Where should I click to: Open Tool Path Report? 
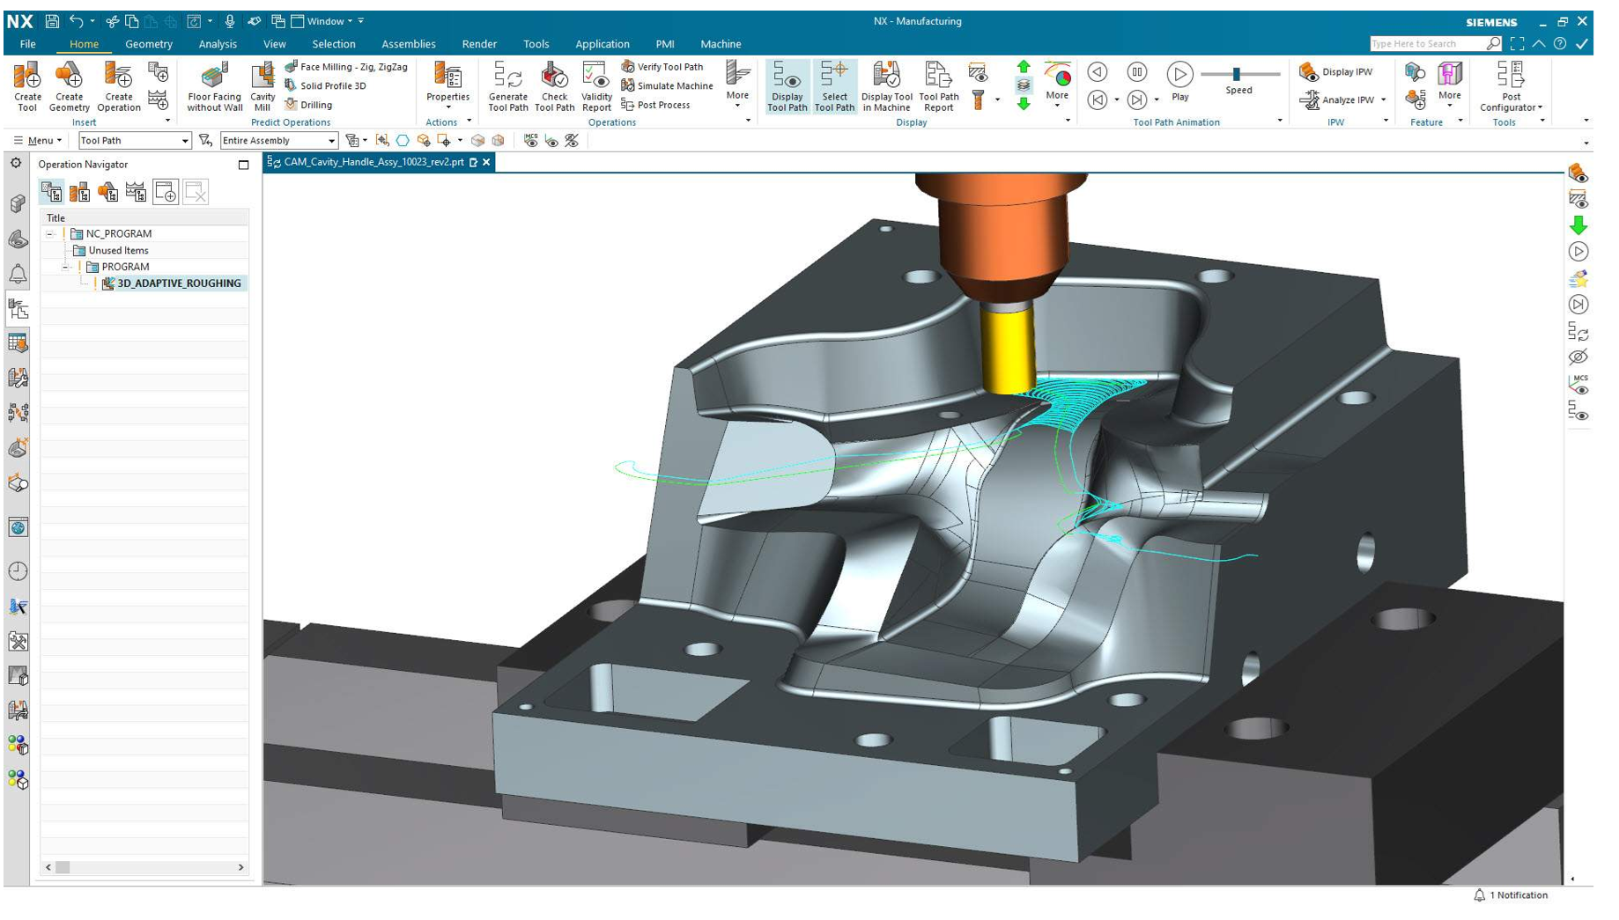tap(938, 86)
